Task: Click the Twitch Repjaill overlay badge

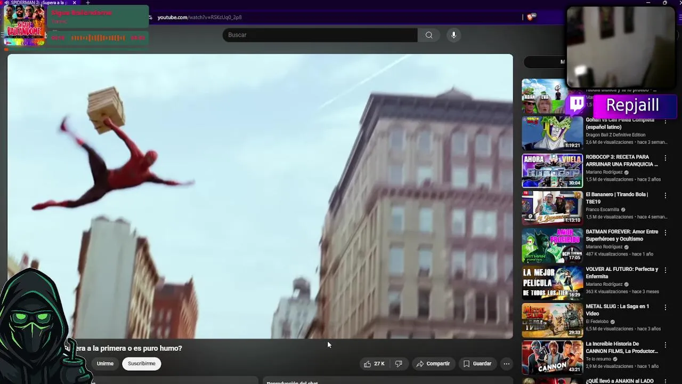Action: (622, 105)
